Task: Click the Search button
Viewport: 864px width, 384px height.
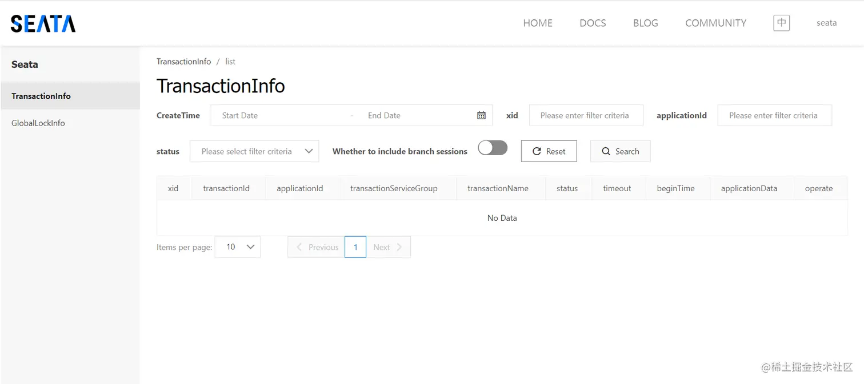Action: pyautogui.click(x=620, y=151)
